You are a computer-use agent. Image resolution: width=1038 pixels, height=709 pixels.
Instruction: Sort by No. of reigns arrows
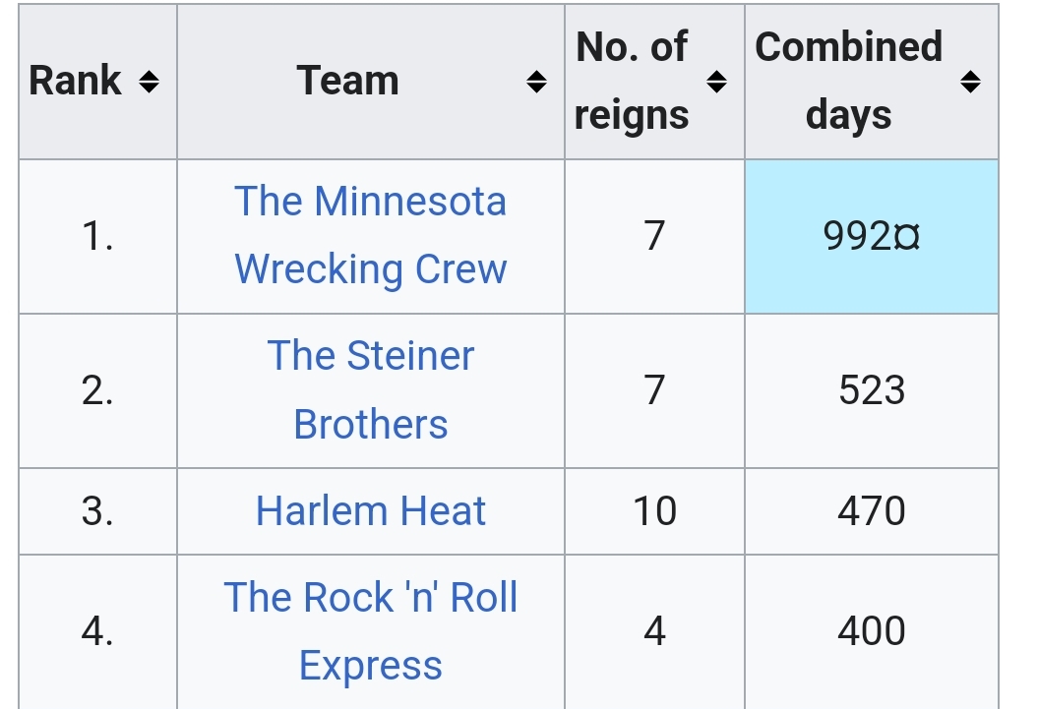(x=717, y=82)
